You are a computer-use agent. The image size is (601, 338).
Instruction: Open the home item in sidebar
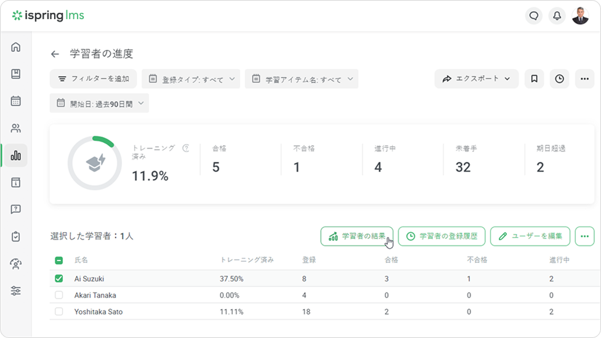tap(16, 47)
